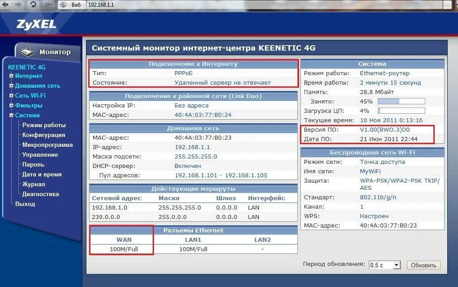Click firmware version V1.00(BWO.3)D0 link
Viewport: 458px width, 287px height.
pos(385,130)
